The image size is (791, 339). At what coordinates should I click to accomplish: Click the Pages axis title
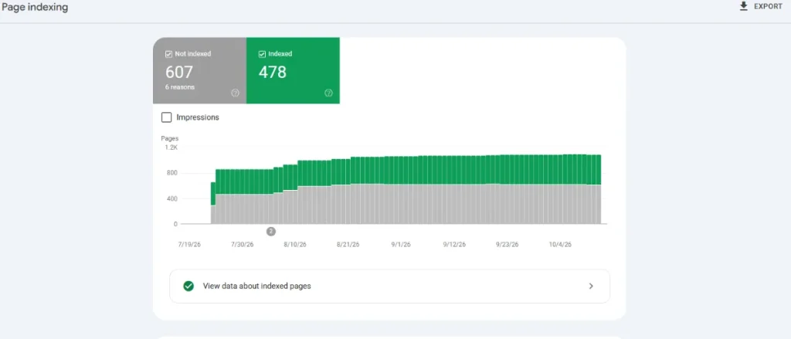(169, 138)
